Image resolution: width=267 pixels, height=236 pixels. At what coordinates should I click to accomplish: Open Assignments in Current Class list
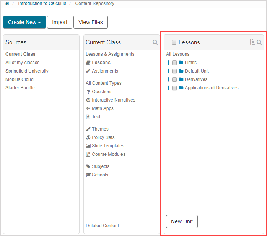pyautogui.click(x=105, y=71)
